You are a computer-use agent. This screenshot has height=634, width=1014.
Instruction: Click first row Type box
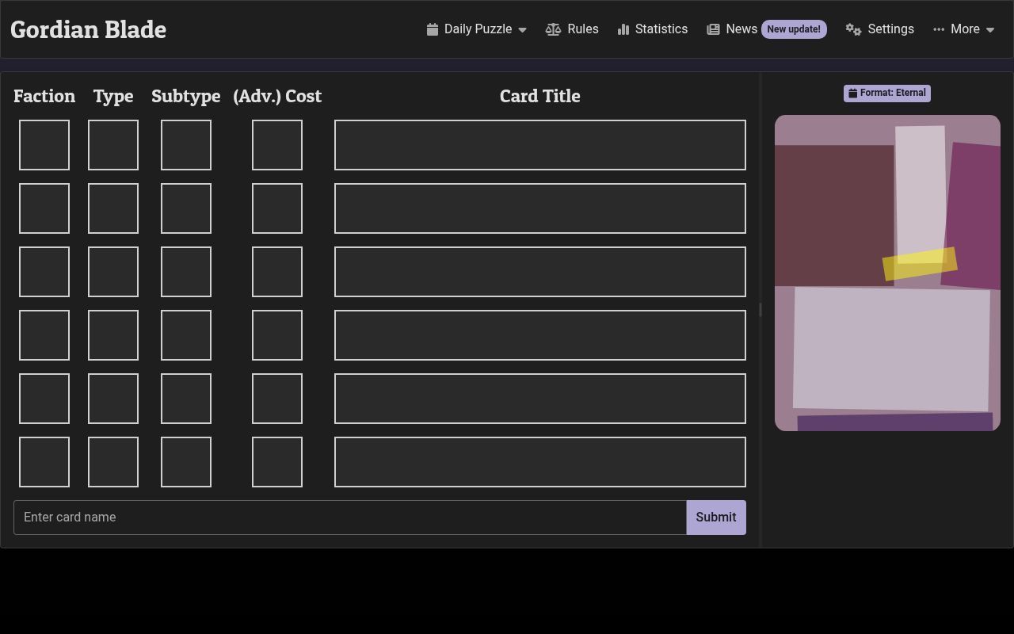coord(113,145)
